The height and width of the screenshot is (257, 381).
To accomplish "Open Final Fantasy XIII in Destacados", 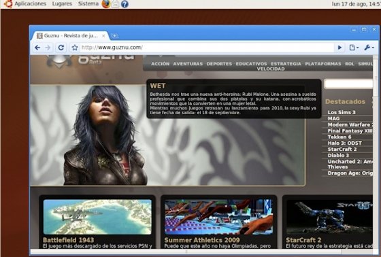I will point(350,131).
